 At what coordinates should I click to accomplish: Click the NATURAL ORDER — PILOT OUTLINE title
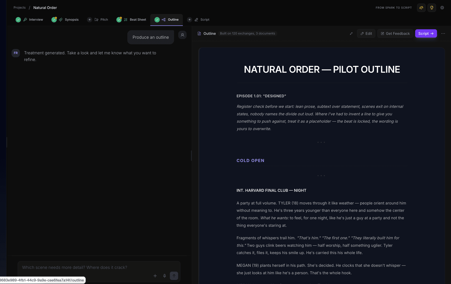pos(322,69)
